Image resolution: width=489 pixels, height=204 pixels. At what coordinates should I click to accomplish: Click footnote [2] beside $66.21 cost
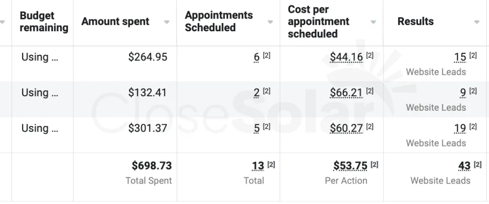tap(369, 91)
